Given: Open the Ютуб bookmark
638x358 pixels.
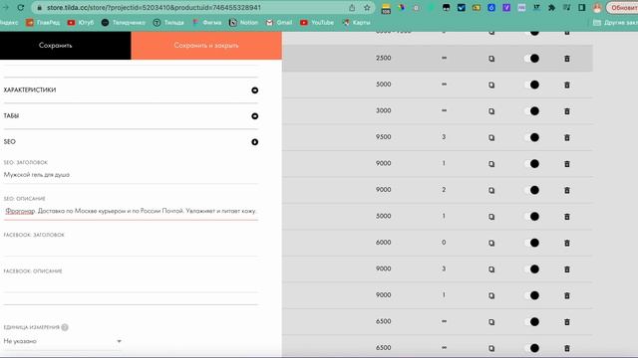Looking at the screenshot, I should tap(81, 22).
